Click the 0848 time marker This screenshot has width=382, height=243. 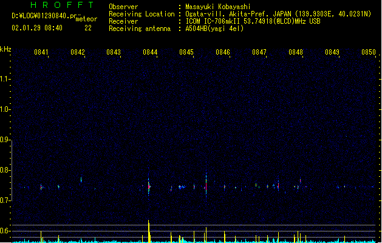tap(296, 52)
